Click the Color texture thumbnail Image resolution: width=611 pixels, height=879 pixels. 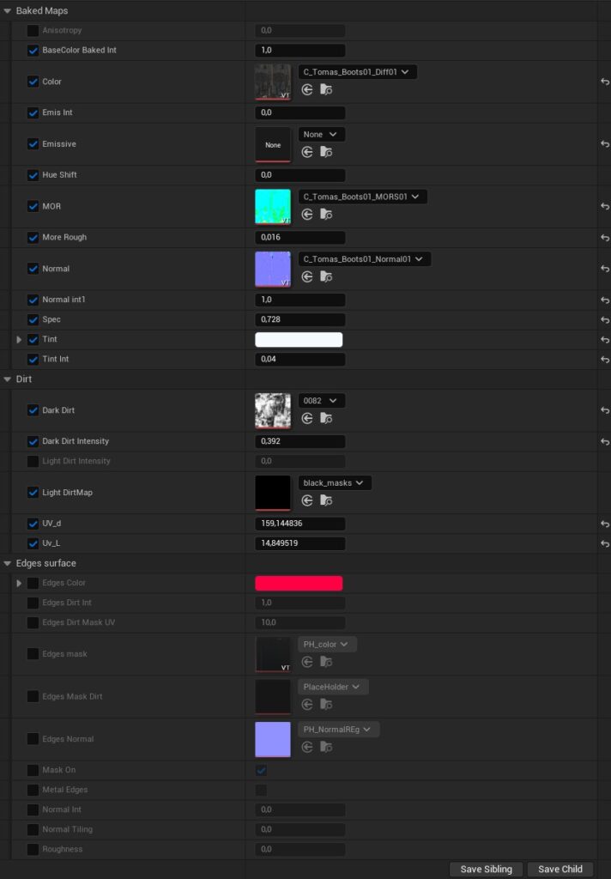pyautogui.click(x=273, y=82)
